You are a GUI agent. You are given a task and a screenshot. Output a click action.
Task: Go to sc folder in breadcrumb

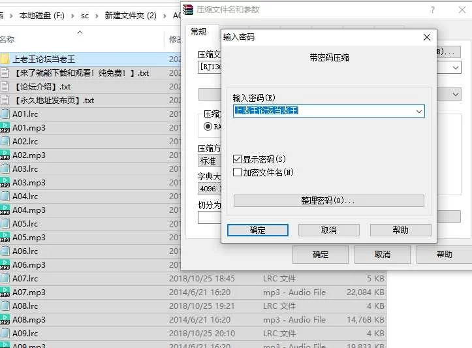[x=85, y=16]
